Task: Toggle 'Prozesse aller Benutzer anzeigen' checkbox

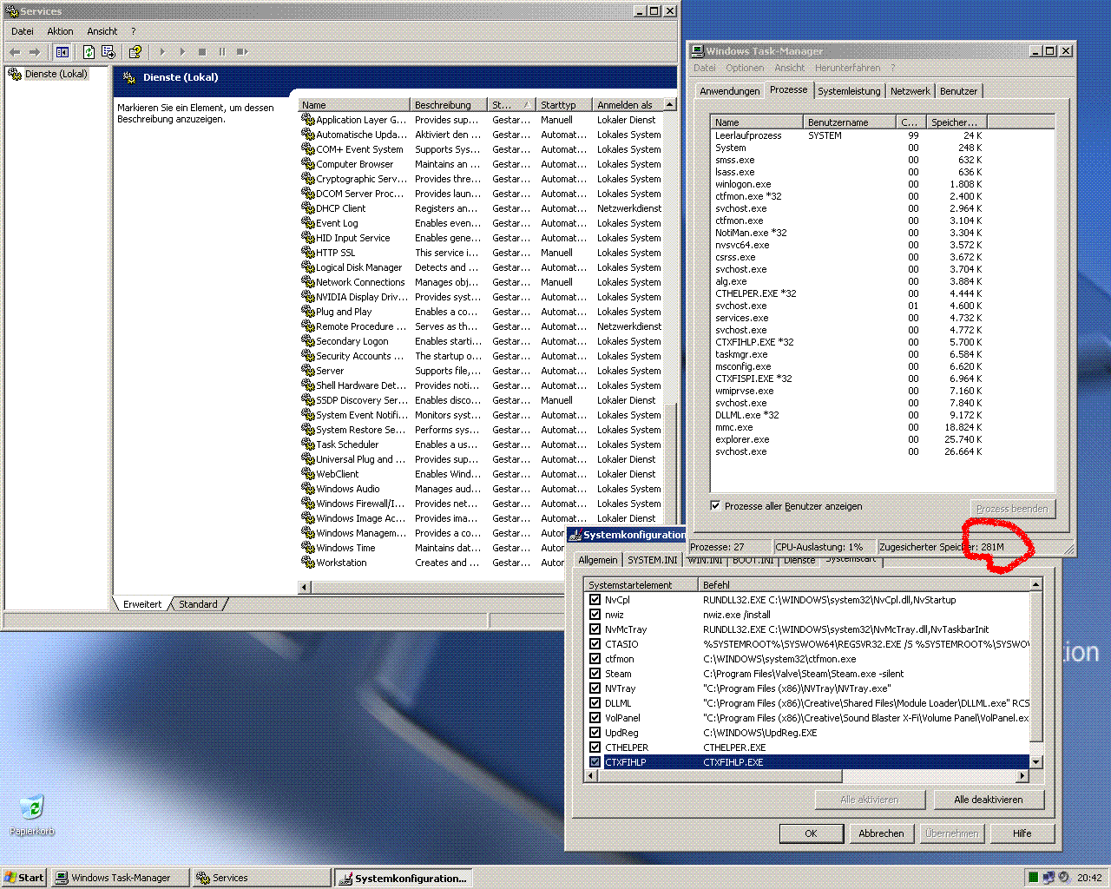Action: [x=715, y=505]
